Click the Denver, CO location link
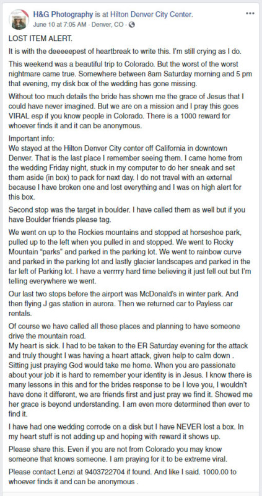 click(107, 25)
